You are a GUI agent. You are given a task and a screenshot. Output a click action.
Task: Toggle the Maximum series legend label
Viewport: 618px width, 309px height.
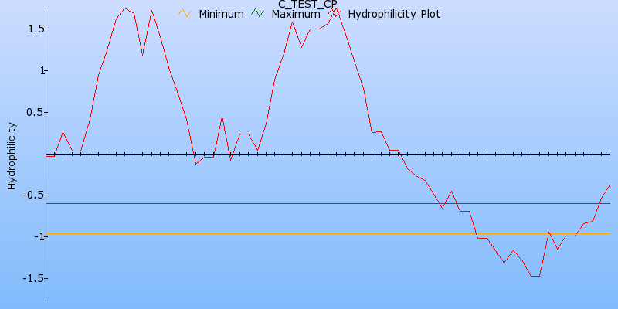(x=296, y=14)
